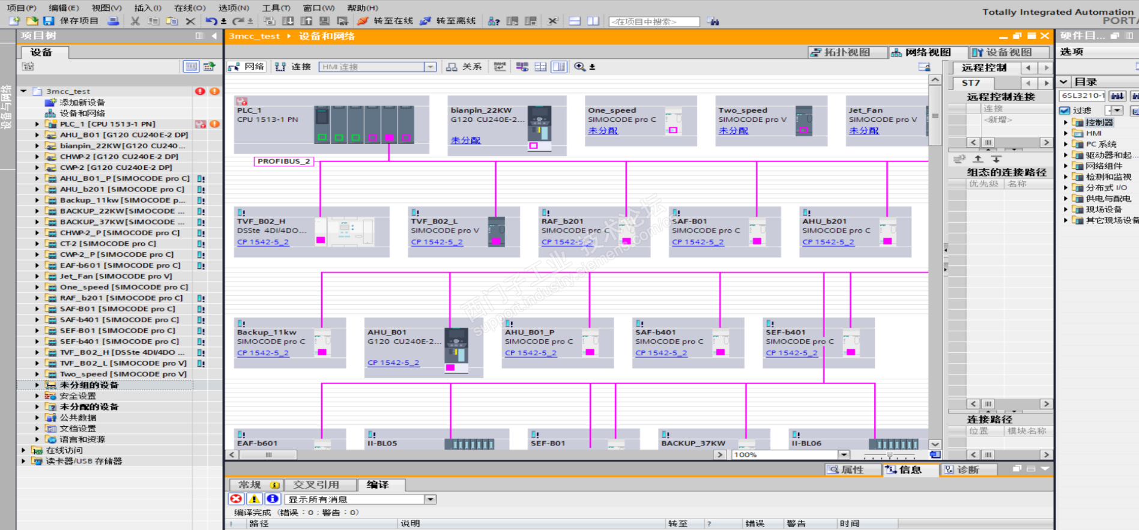Click the Go offline icon
Image resolution: width=1139 pixels, height=530 pixels.
coord(425,21)
